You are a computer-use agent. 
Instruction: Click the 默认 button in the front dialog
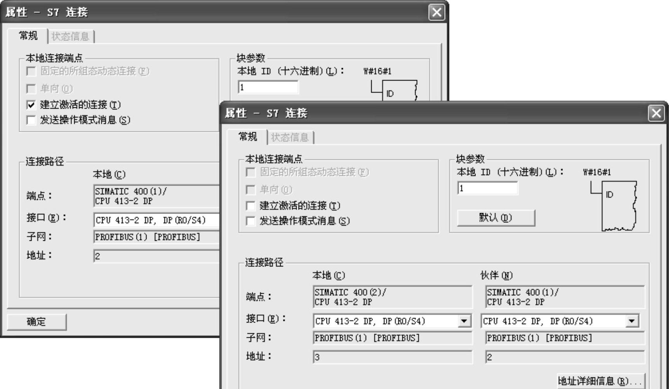pyautogui.click(x=496, y=218)
